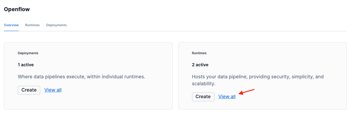Click the Runtimes card title label
Image resolution: width=353 pixels, height=122 pixels.
click(x=199, y=53)
